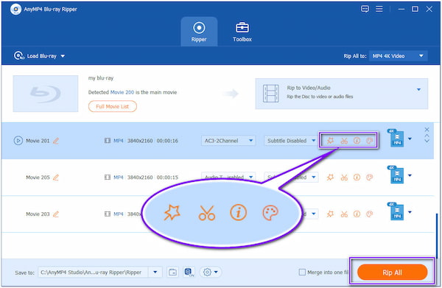Click the Full Movie List button
The height and width of the screenshot is (288, 442).
point(113,107)
